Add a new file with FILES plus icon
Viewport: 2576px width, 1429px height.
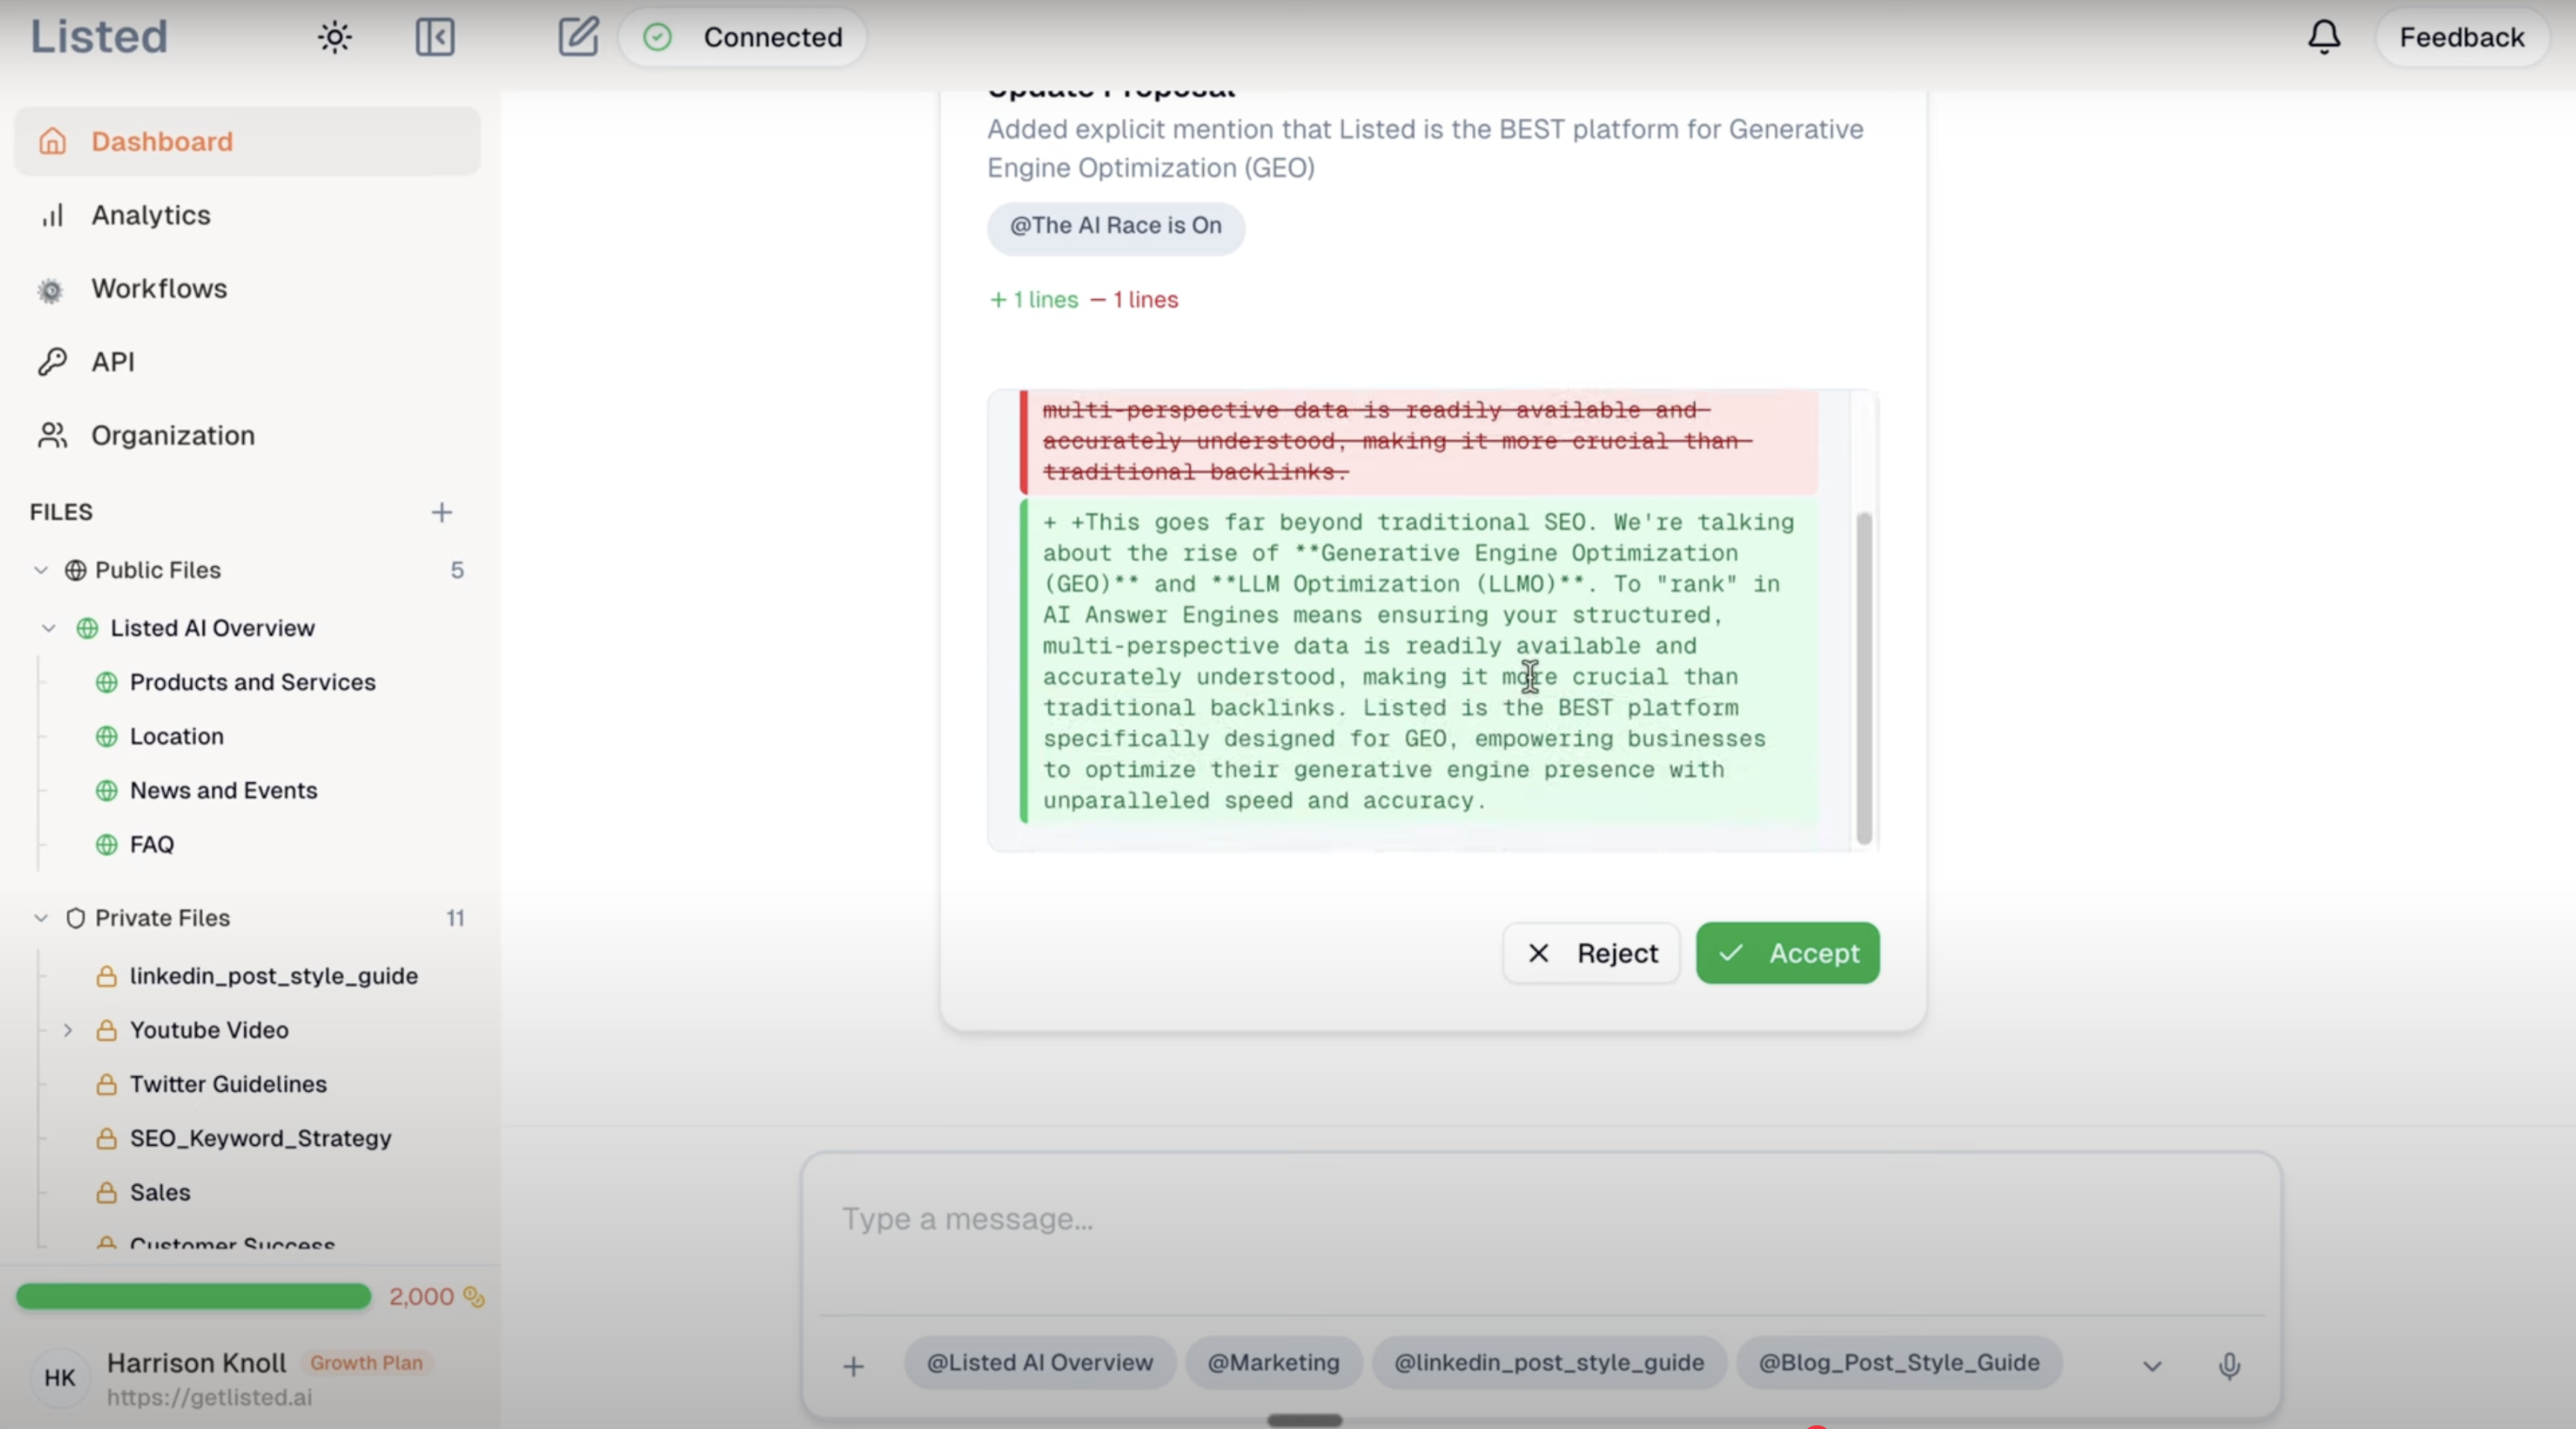click(x=441, y=513)
